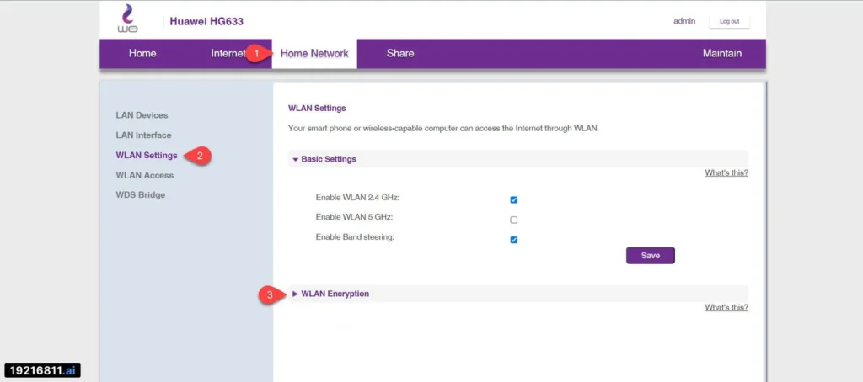Viewport: 863px width, 382px height.
Task: Click What's this? under Basic Settings
Action: [x=726, y=173]
